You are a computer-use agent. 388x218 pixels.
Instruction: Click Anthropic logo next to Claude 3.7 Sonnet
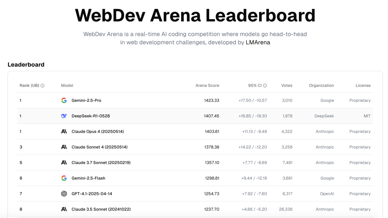click(x=64, y=163)
